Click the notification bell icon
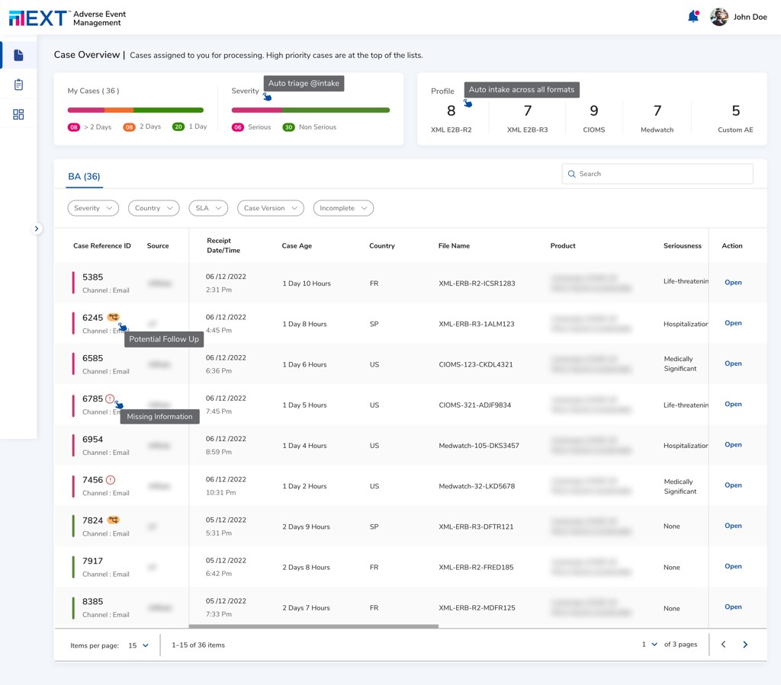This screenshot has height=685, width=781. [x=693, y=16]
